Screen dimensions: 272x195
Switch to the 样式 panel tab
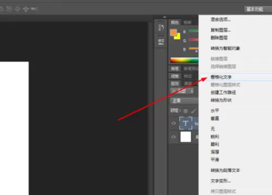click(188, 76)
